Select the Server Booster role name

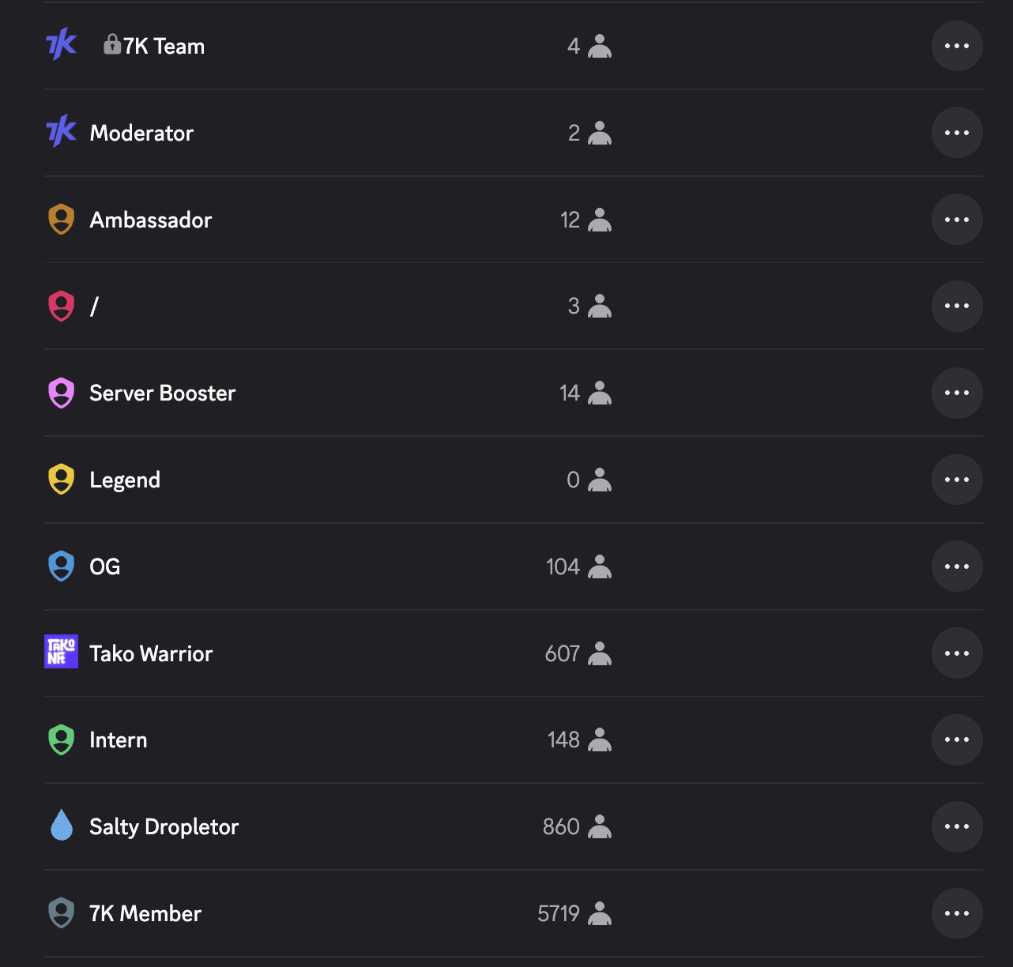point(162,393)
